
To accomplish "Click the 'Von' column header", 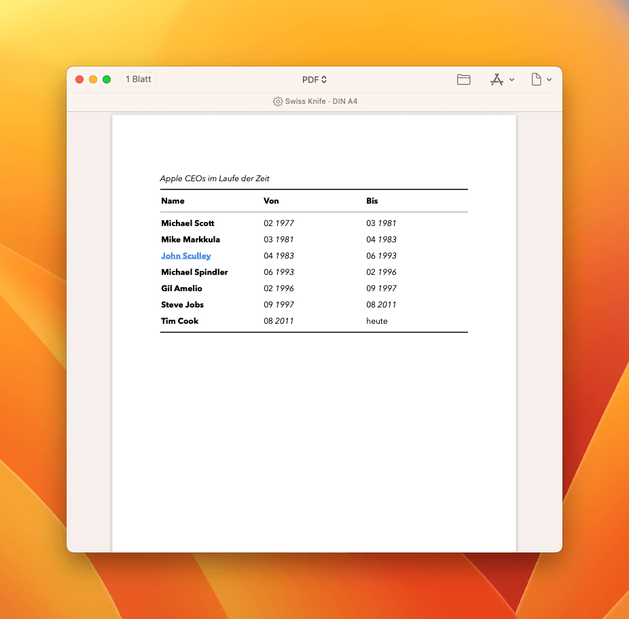I will [x=271, y=201].
